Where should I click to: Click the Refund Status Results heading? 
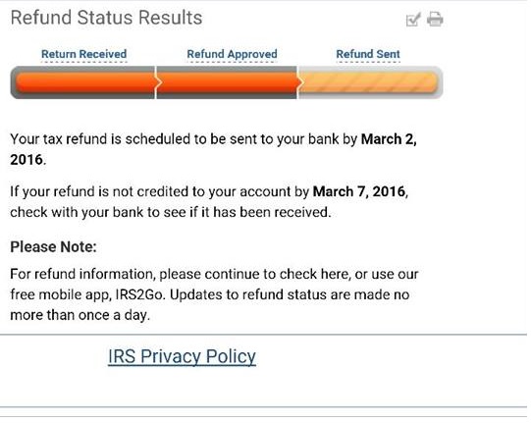pyautogui.click(x=106, y=18)
